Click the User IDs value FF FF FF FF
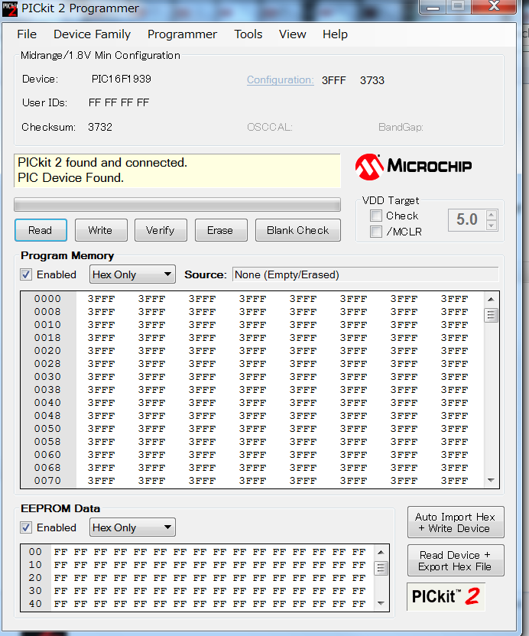Viewport: 529px width, 636px height. point(118,102)
